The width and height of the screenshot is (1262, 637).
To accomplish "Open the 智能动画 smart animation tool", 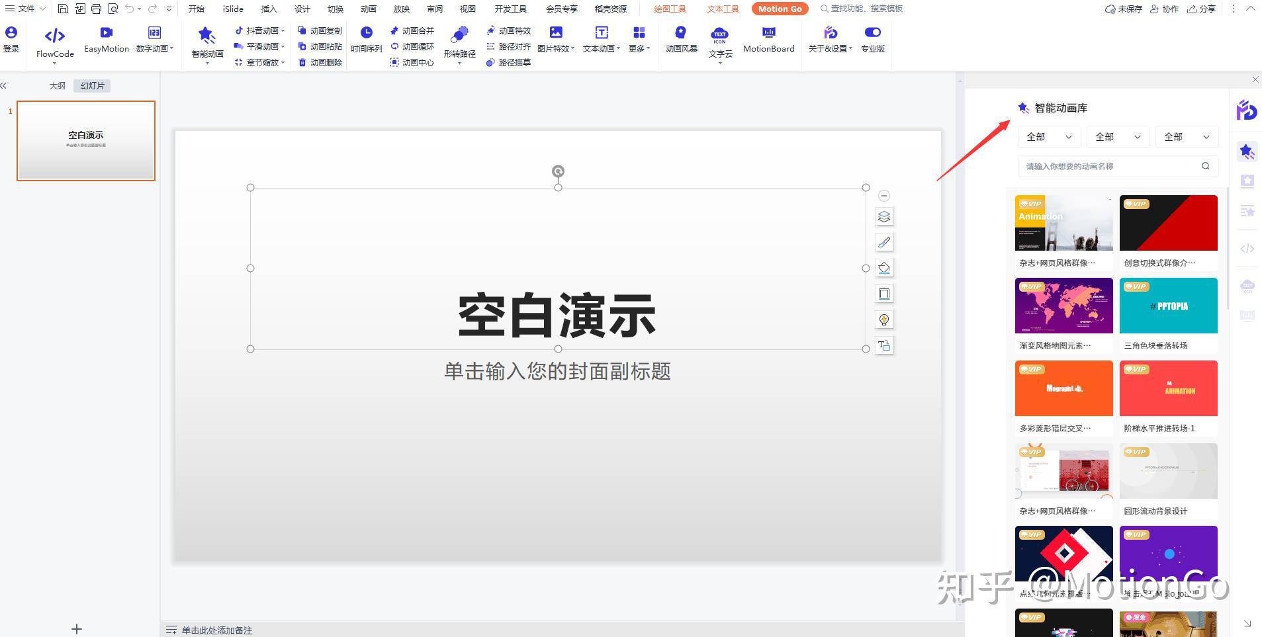I will pyautogui.click(x=206, y=43).
